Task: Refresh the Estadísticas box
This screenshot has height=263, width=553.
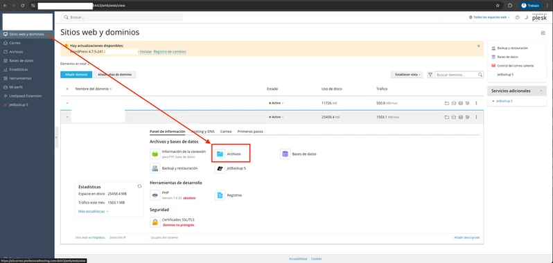Action: (139, 186)
